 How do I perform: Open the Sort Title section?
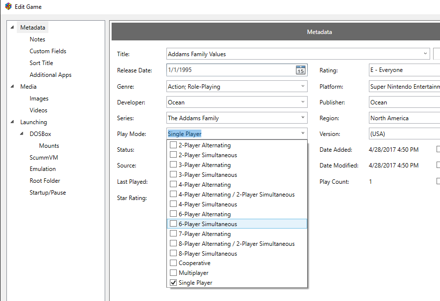[x=41, y=63]
